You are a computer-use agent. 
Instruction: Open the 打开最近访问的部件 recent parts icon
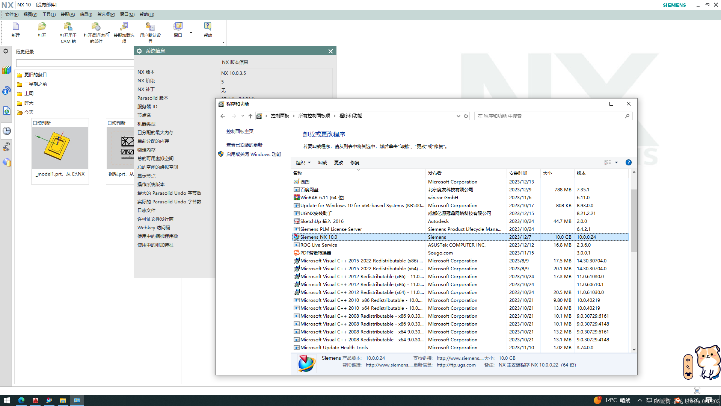click(96, 26)
